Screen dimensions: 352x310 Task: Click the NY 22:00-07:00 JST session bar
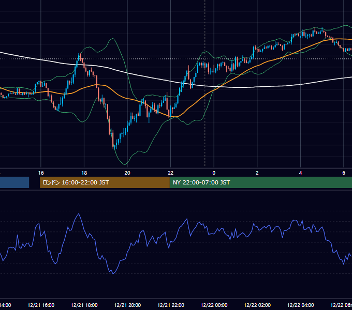(x=260, y=182)
